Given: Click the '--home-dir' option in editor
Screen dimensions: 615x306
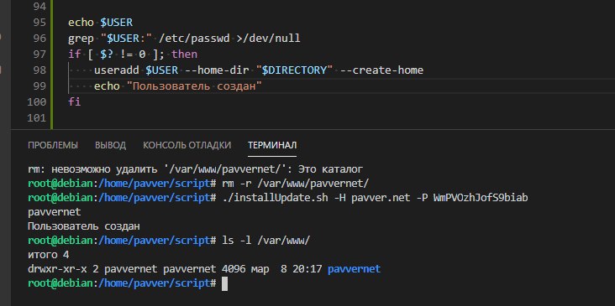Looking at the screenshot, I should 217,70.
